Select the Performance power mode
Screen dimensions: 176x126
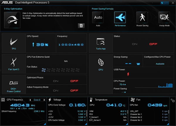click(120, 17)
